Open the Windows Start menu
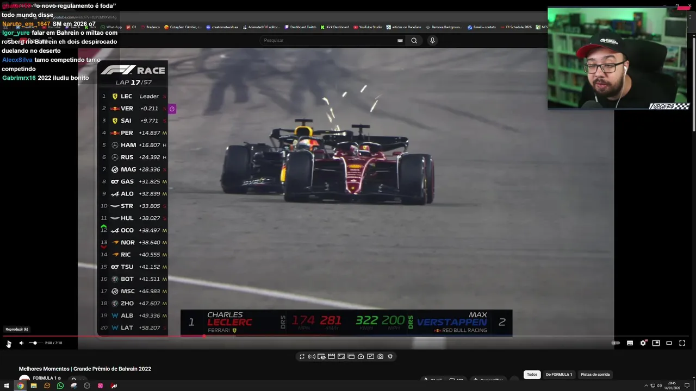The image size is (696, 391). [x=7, y=386]
